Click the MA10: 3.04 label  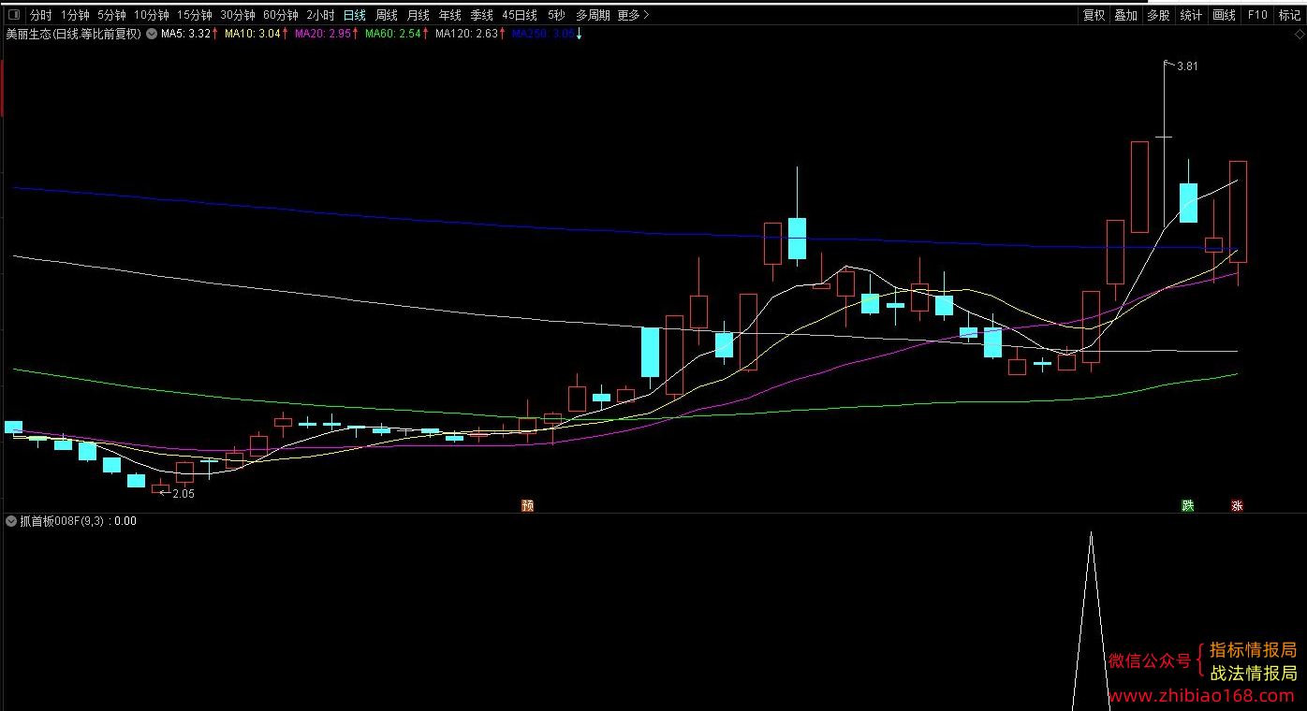coord(253,34)
